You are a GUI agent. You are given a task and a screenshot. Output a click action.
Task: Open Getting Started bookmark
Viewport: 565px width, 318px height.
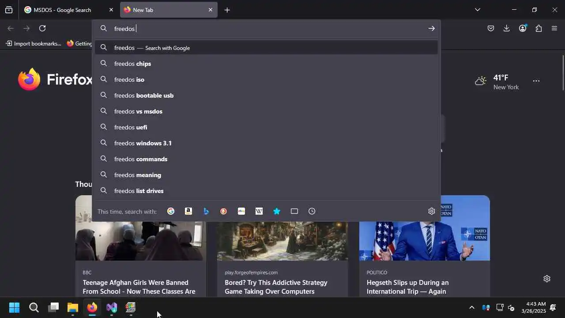tap(79, 43)
